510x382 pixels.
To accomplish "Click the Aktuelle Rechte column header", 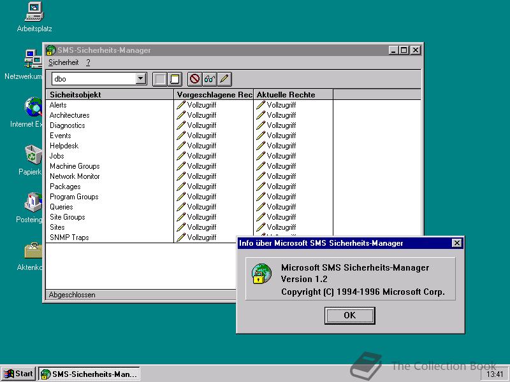I will [x=293, y=94].
